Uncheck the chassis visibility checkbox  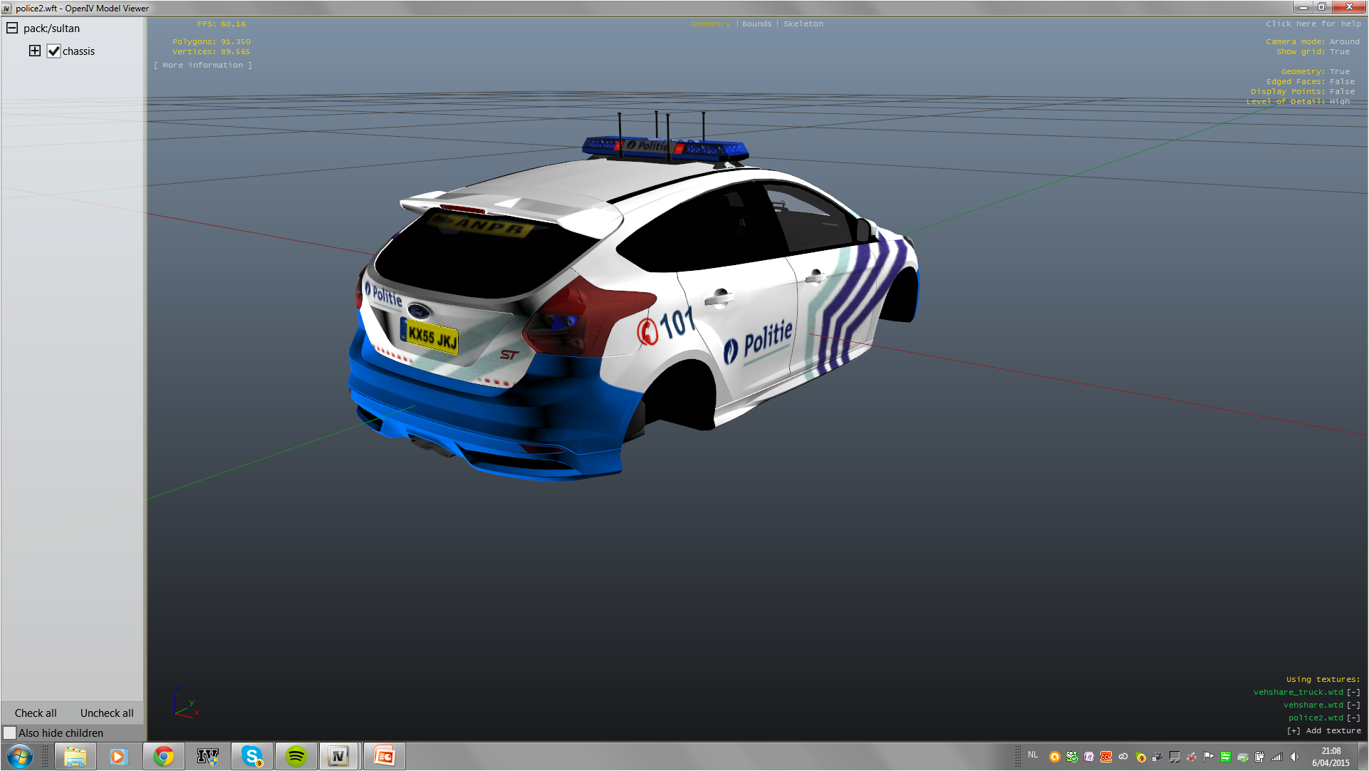pyautogui.click(x=53, y=51)
